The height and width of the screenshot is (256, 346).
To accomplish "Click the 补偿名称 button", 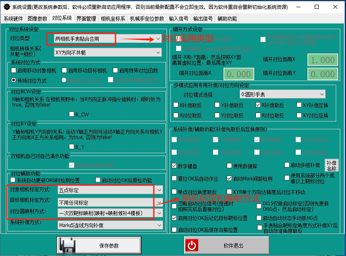I will (331, 166).
